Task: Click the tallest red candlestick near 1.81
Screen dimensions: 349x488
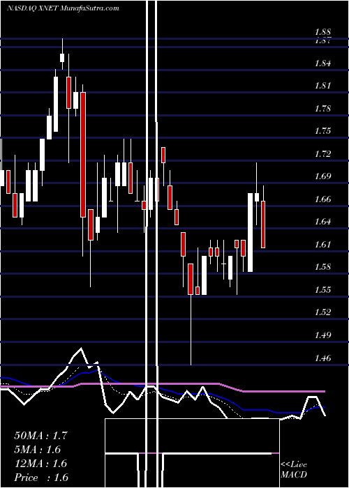Action: [x=82, y=154]
